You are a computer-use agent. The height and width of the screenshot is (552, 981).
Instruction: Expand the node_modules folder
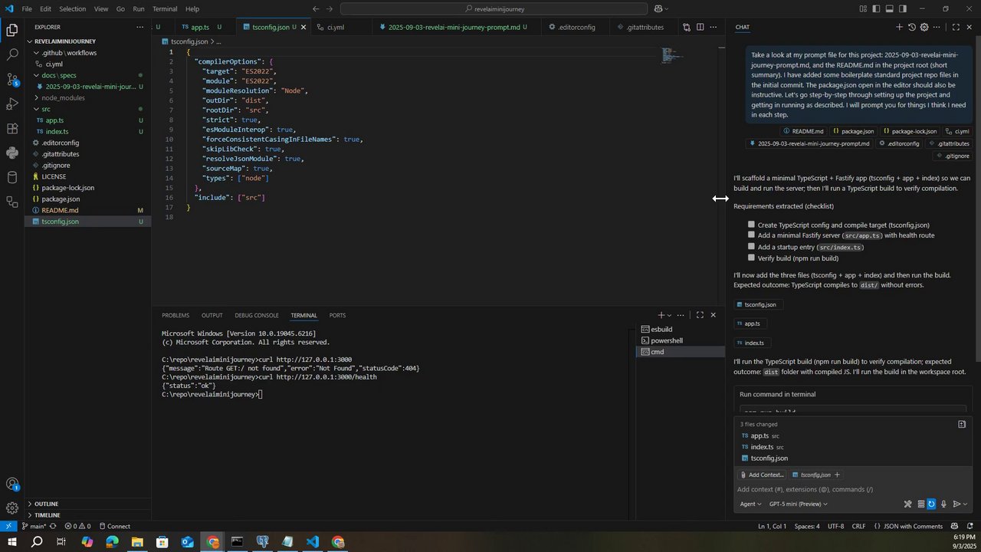(62, 98)
